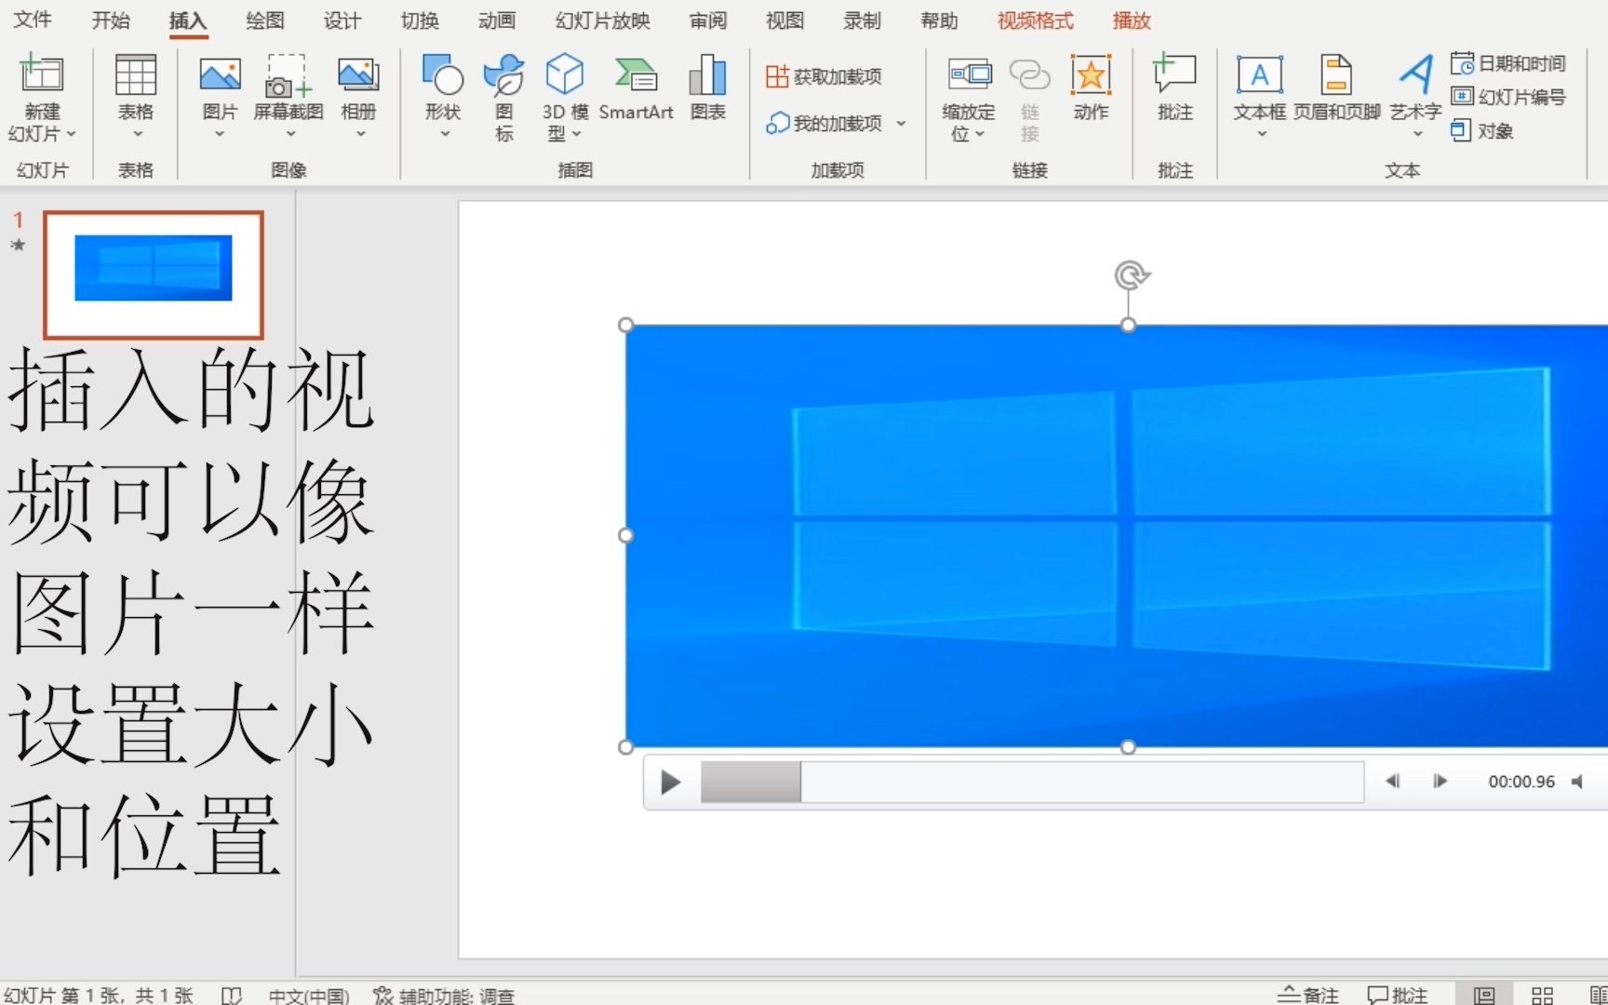Click the Screenshot (屏幕截图) icon

click(x=288, y=75)
